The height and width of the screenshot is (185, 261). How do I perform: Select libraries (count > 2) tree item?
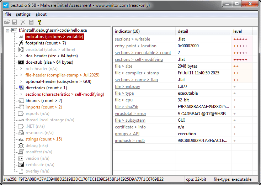pos(44,101)
